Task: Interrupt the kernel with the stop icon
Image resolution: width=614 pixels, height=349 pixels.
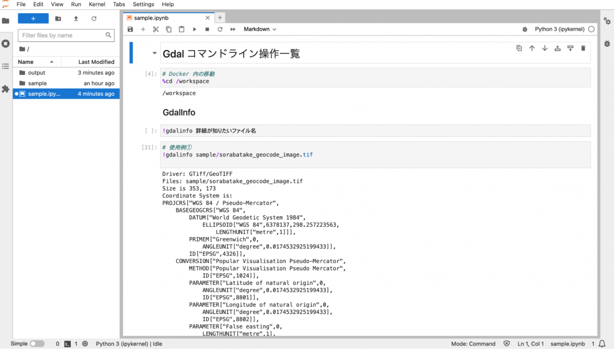Action: [207, 29]
